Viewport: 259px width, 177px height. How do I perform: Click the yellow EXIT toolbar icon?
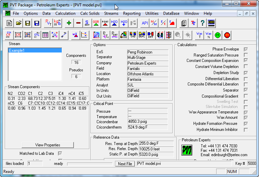(211, 23)
